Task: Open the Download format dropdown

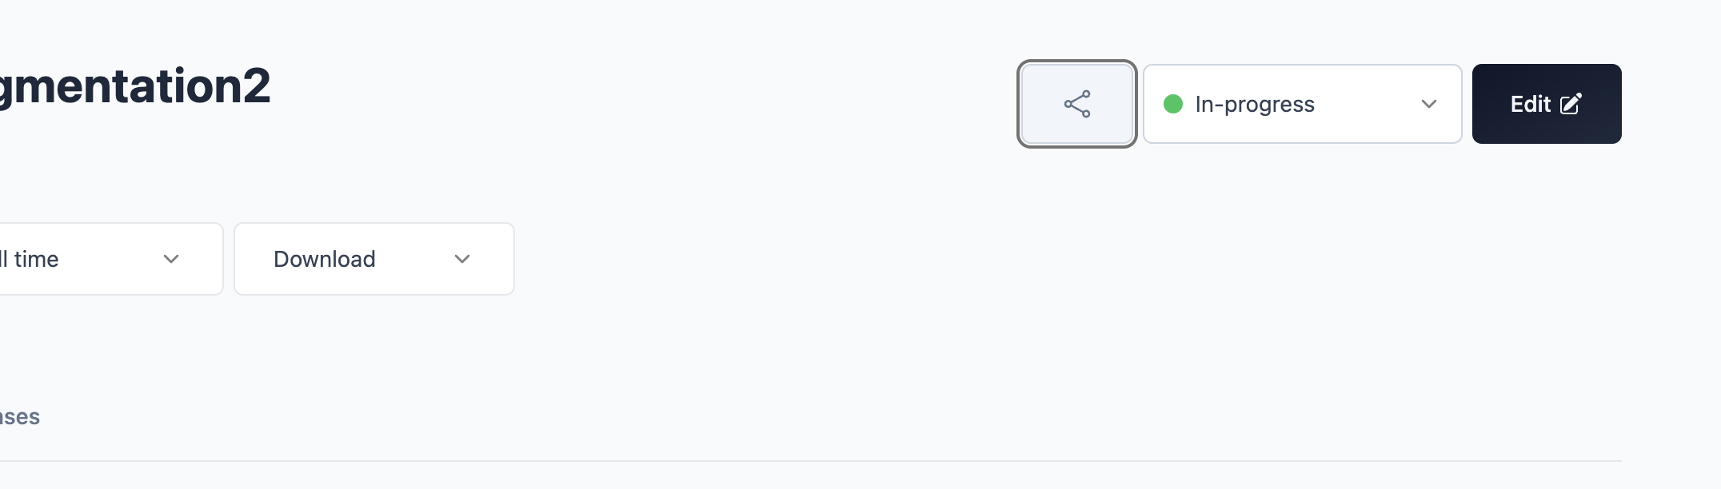Action: (373, 259)
